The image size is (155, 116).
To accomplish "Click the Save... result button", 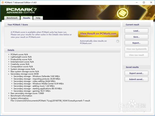I will (136, 37).
